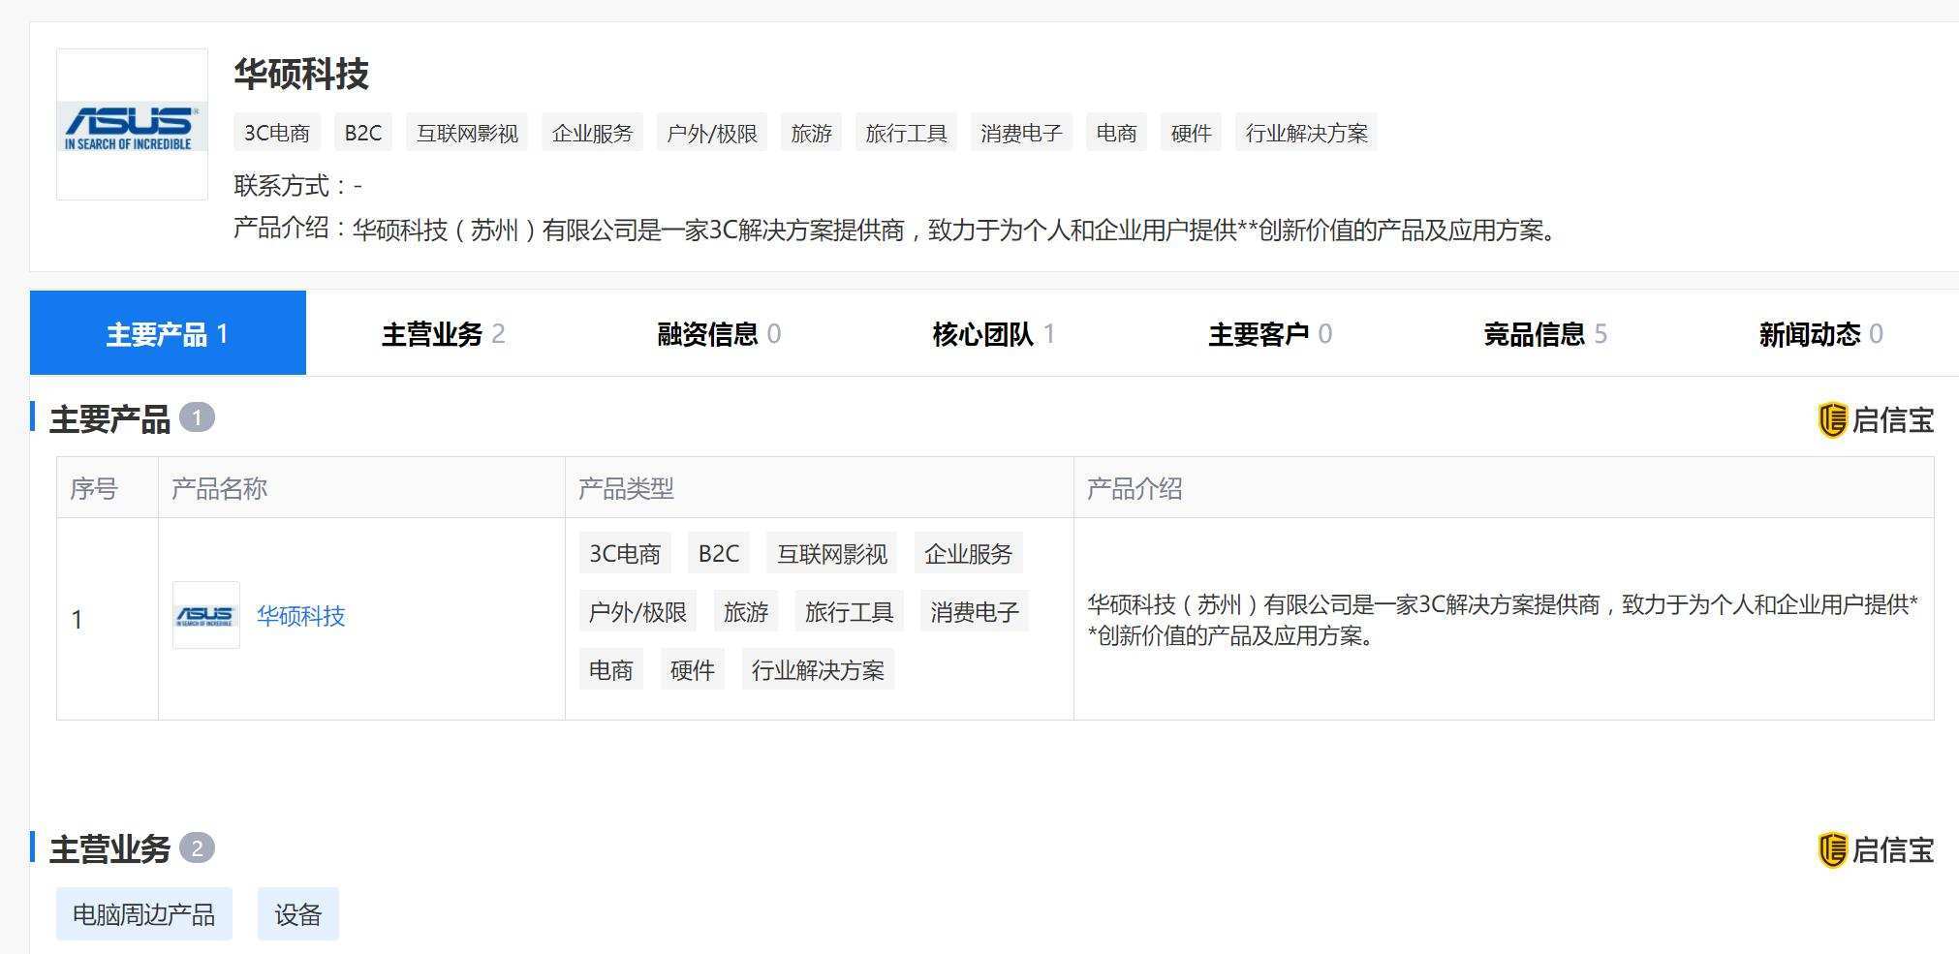Select the 主要客户 tab

tap(1270, 333)
